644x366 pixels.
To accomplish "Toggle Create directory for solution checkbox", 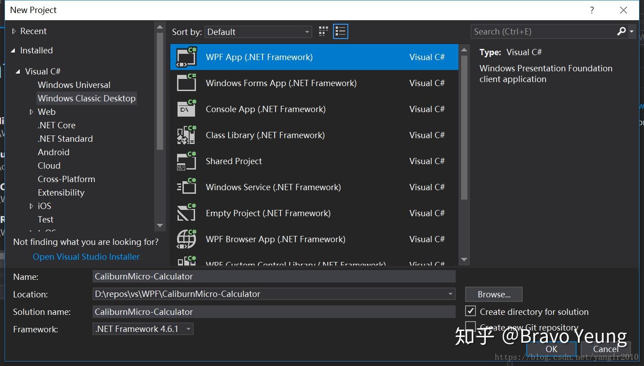I will [x=471, y=311].
